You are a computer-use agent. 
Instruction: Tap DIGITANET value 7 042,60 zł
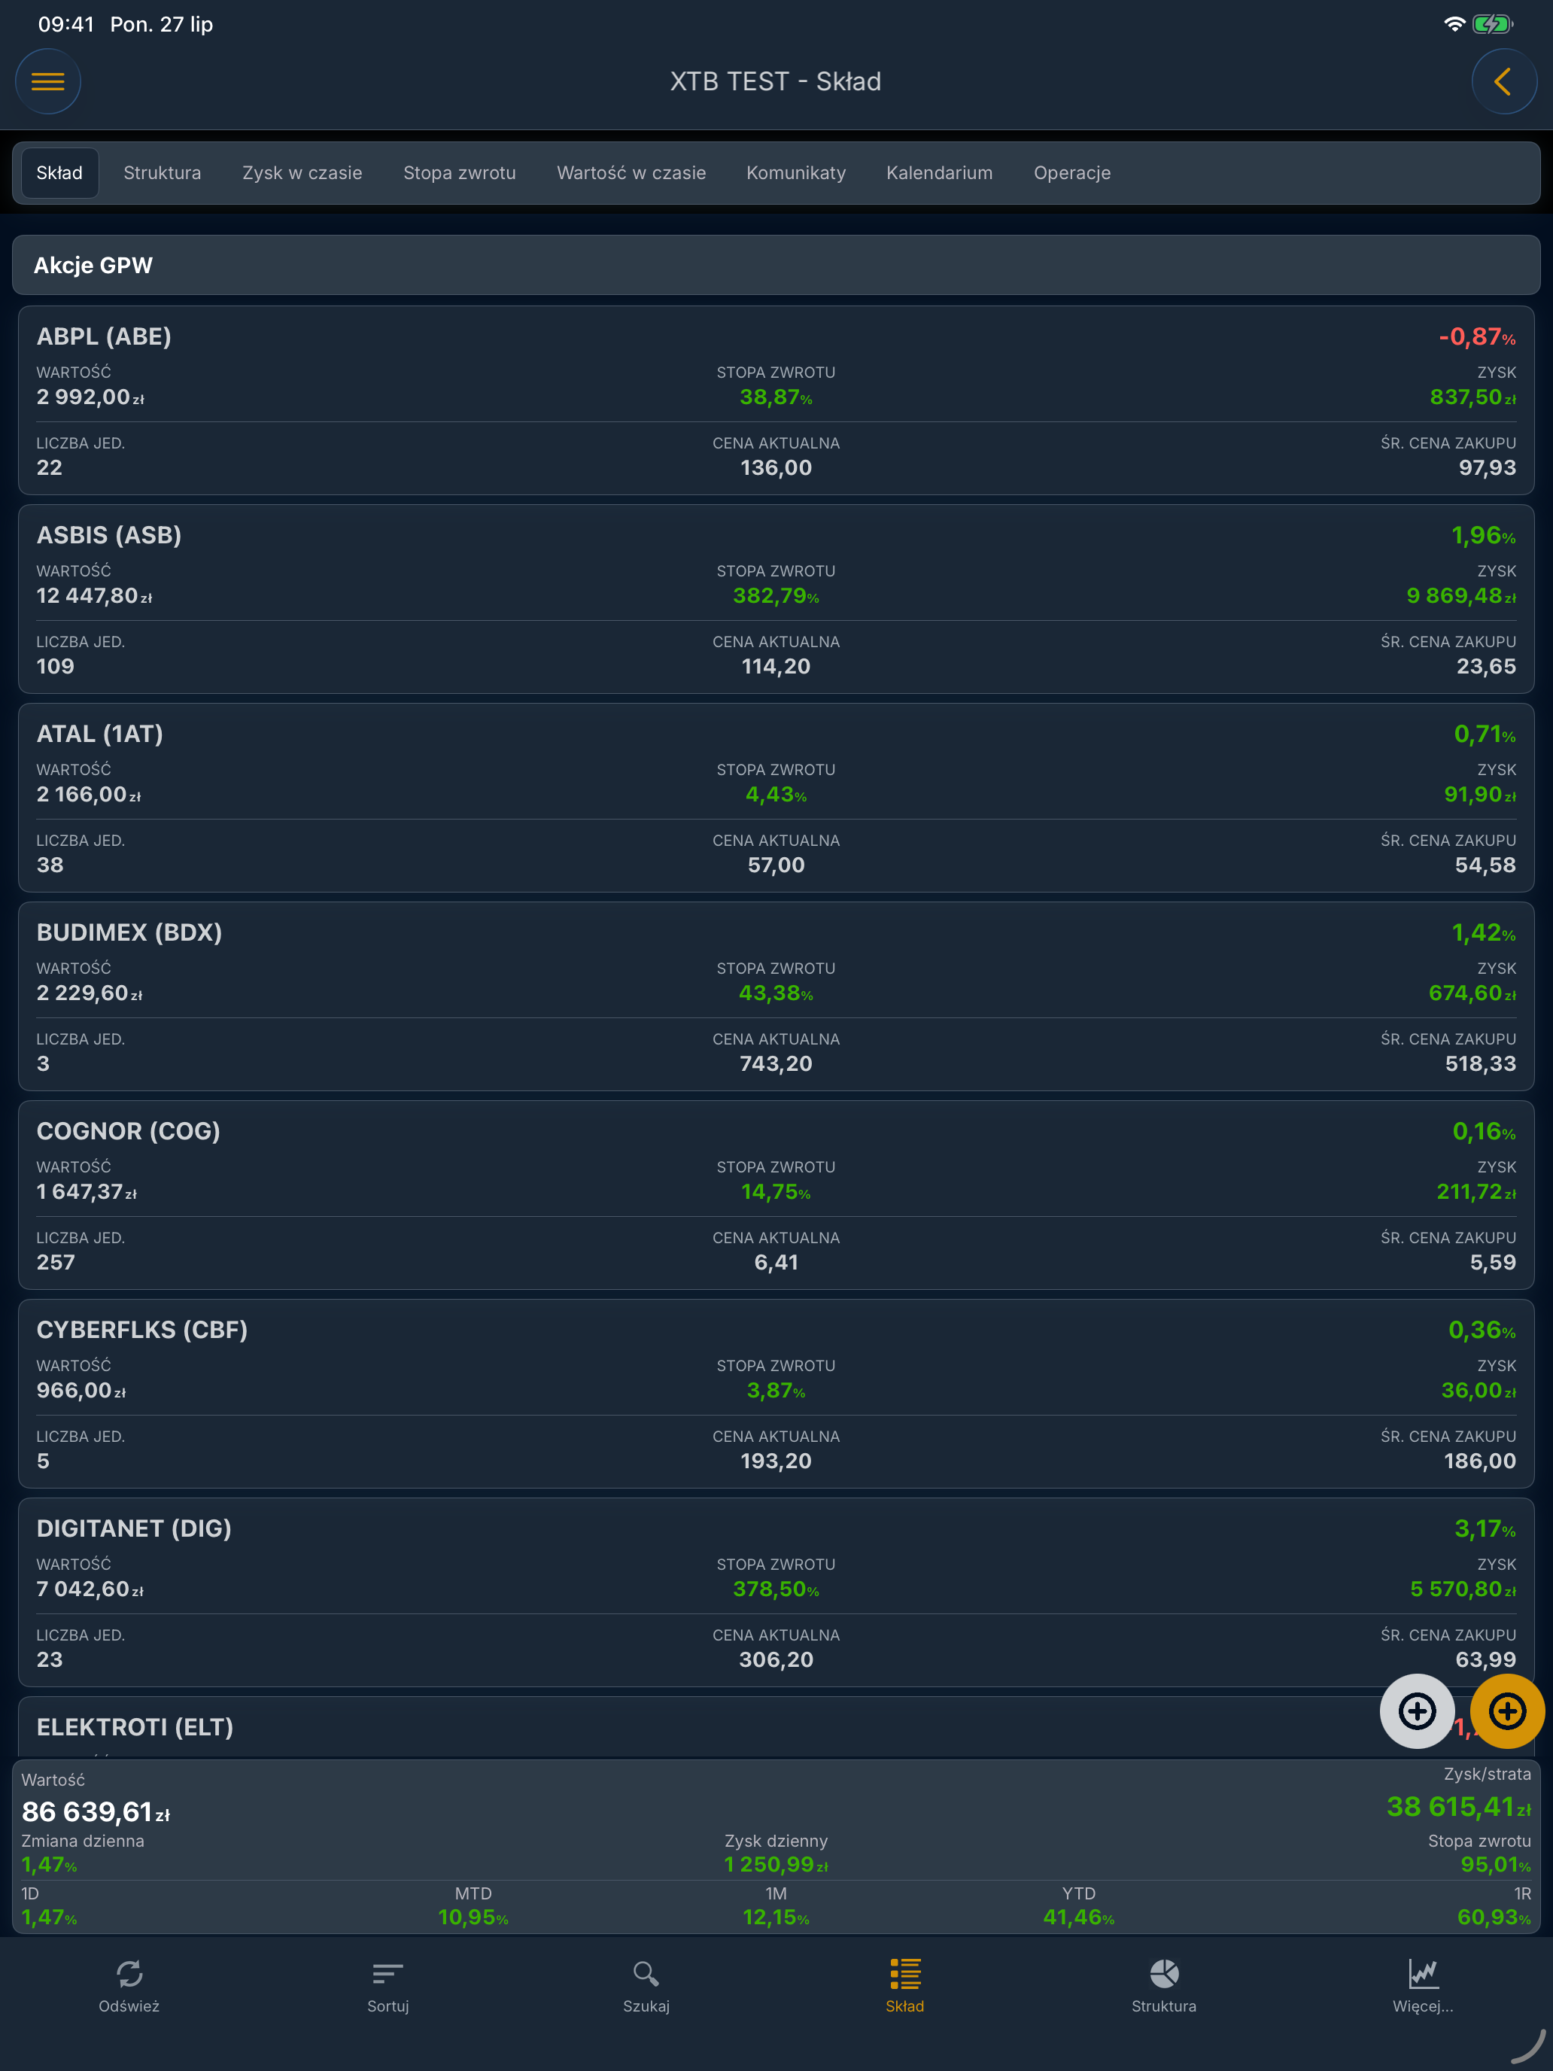(x=90, y=1589)
